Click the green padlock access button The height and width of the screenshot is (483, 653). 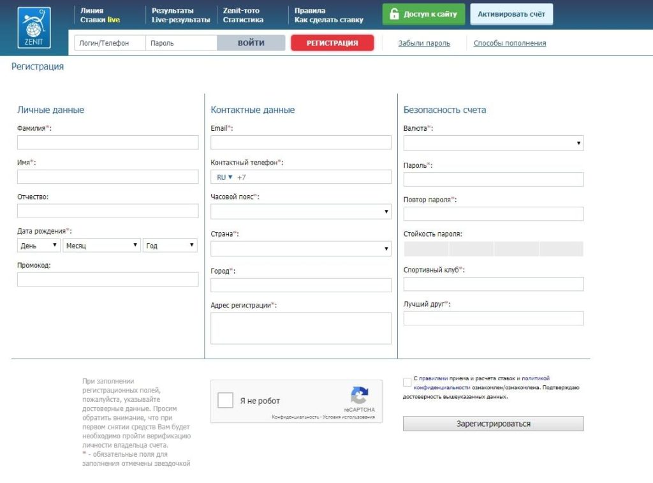click(x=423, y=14)
